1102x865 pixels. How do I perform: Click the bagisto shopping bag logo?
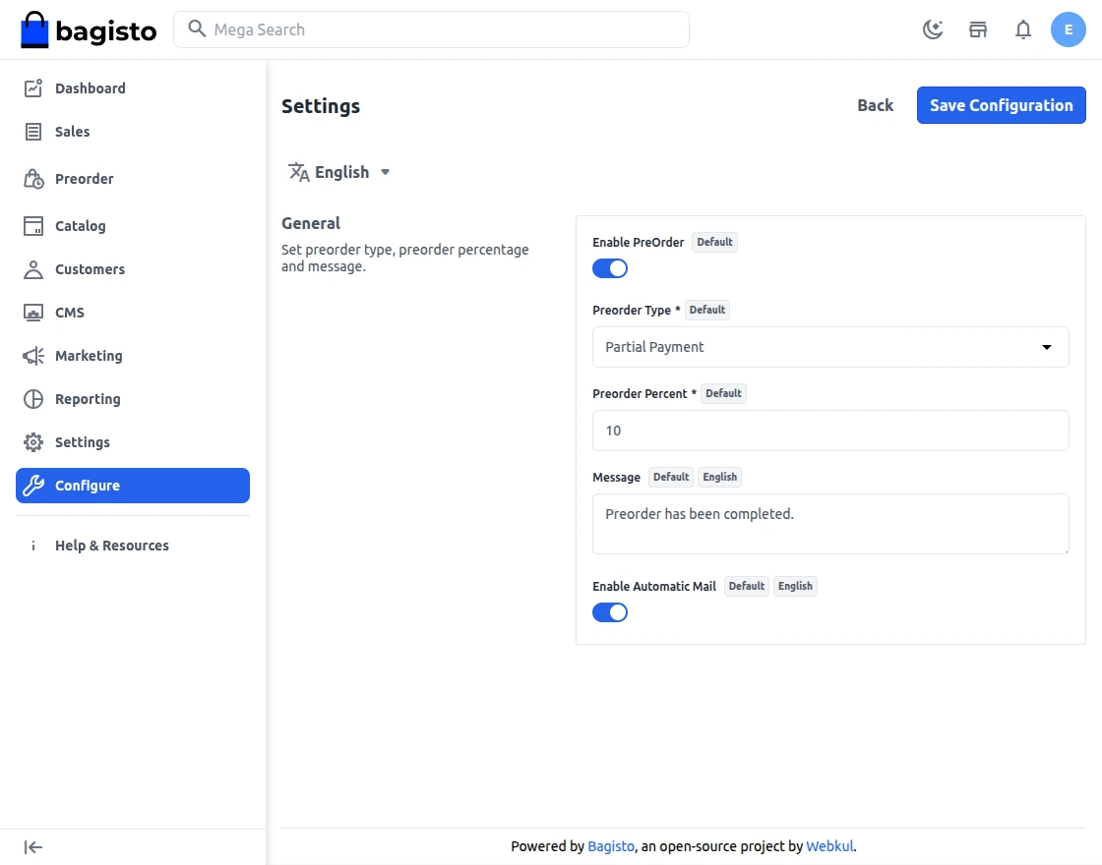tap(34, 30)
